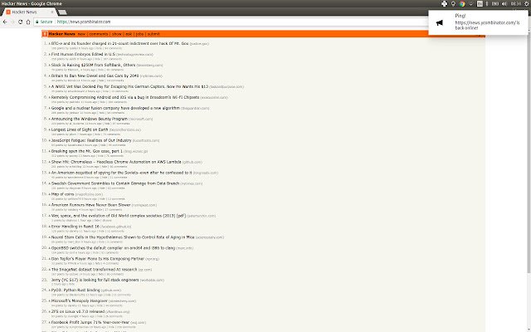Click the lightbulb indicator in top panel

point(454,3)
